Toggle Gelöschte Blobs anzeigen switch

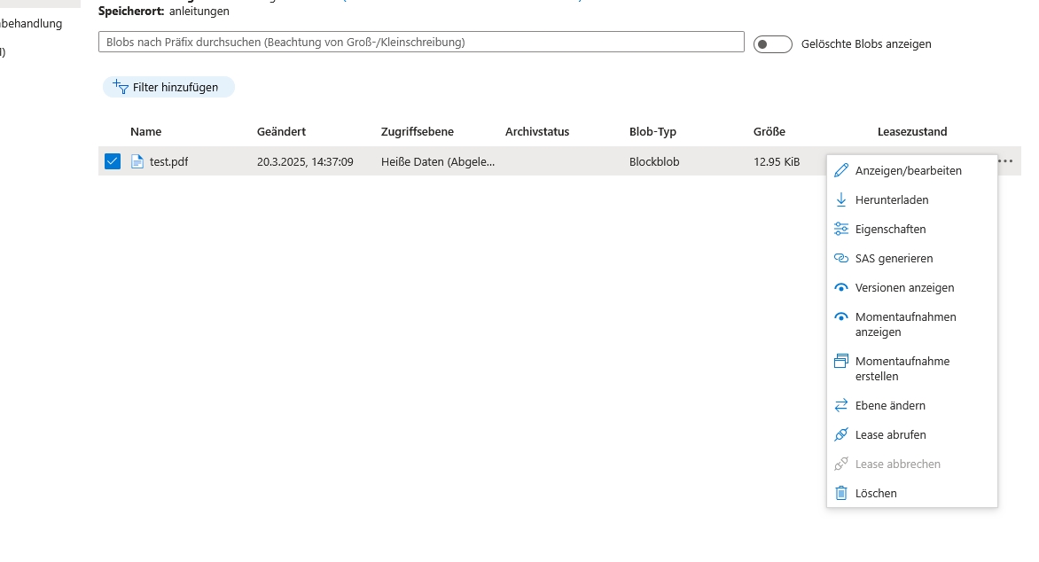pyautogui.click(x=772, y=43)
